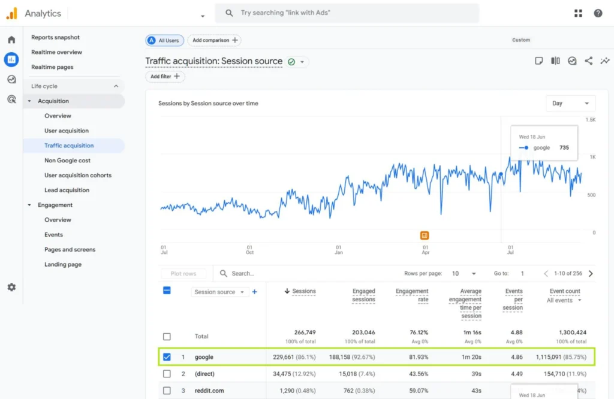Share this report icon
Viewport: 614px width, 399px height.
coord(589,61)
